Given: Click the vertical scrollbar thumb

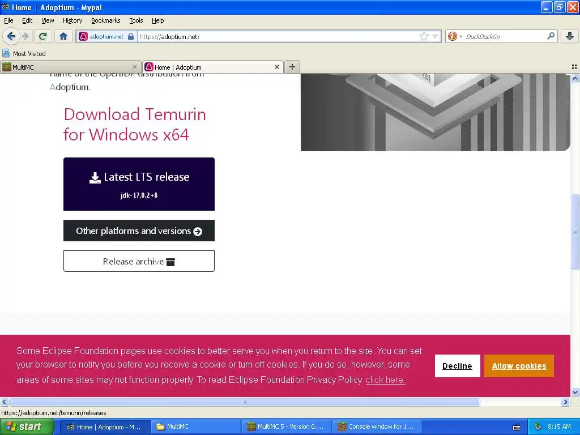Looking at the screenshot, I should pyautogui.click(x=575, y=232).
